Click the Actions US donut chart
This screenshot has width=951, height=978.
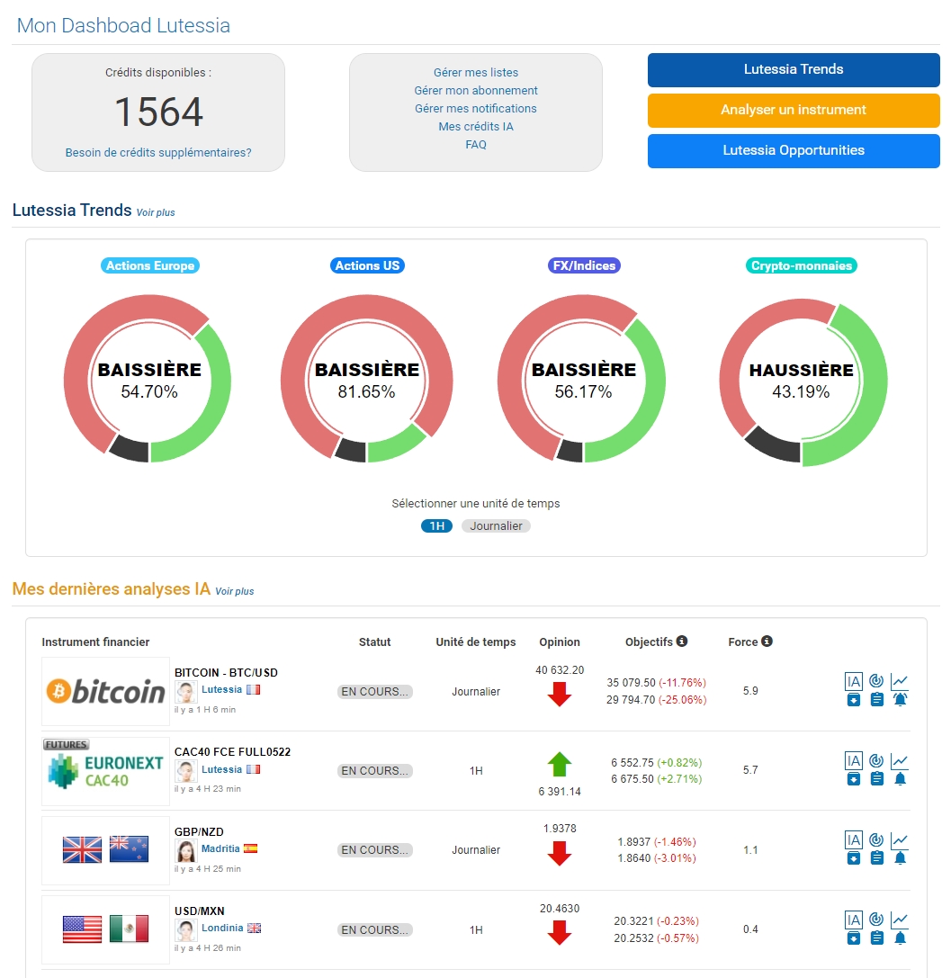point(367,379)
